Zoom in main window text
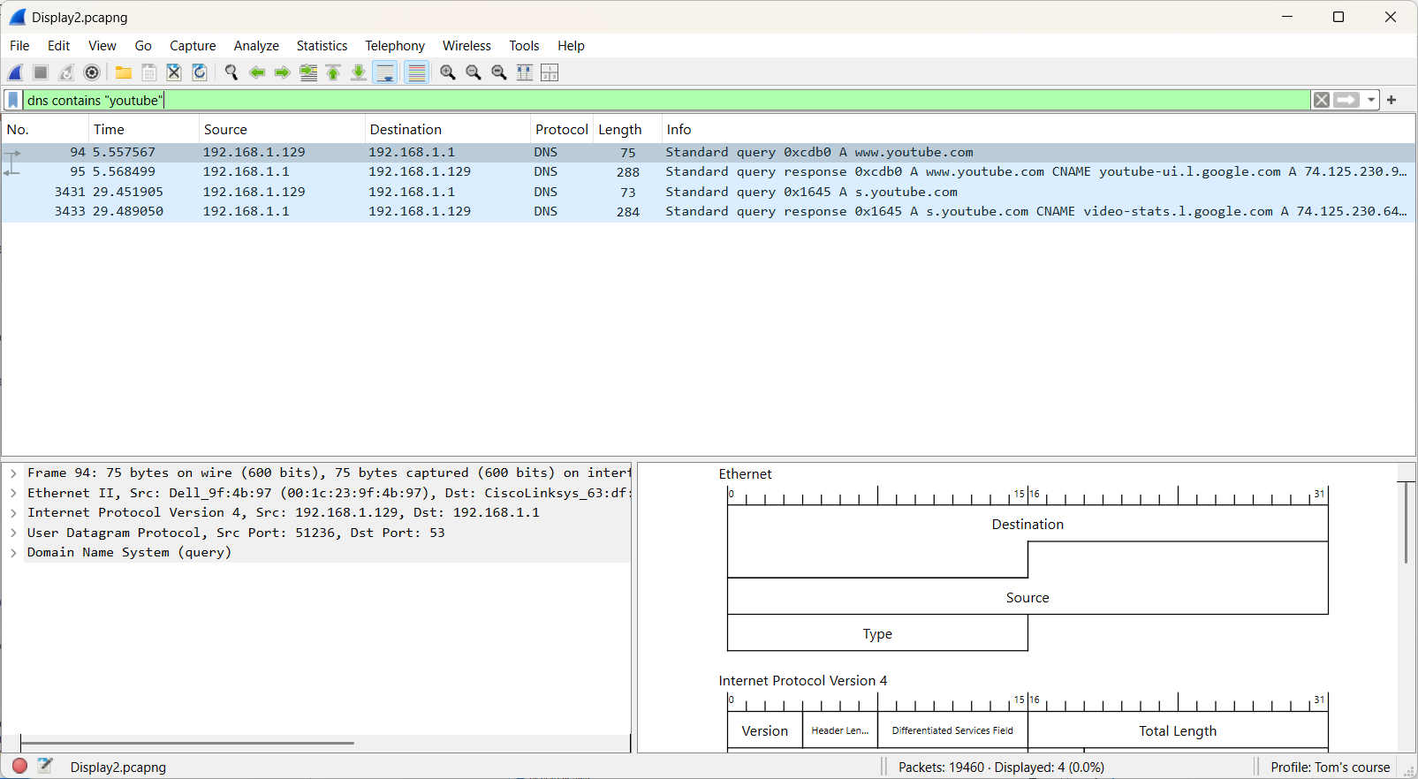The width and height of the screenshot is (1418, 779). (x=448, y=72)
